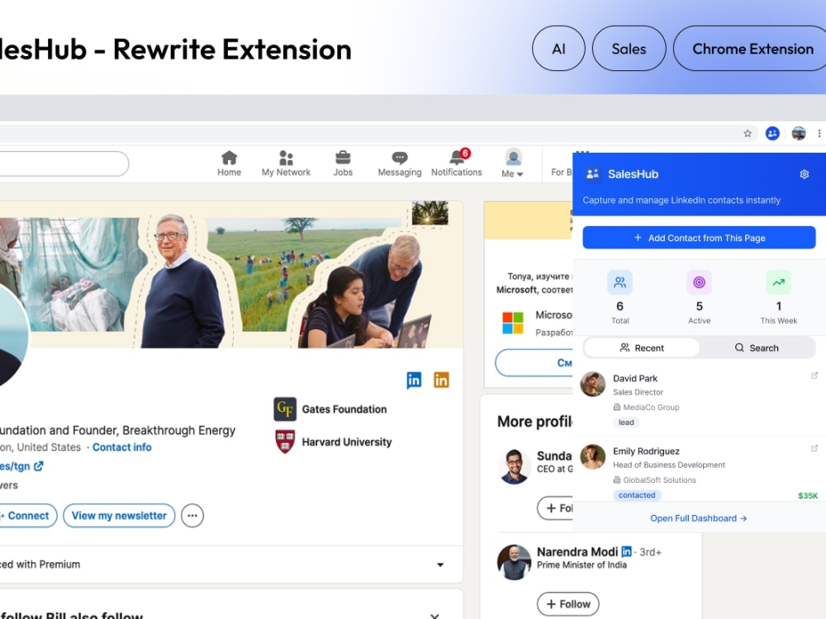This screenshot has height=619, width=826.
Task: Switch to the Recent tab
Action: point(642,348)
